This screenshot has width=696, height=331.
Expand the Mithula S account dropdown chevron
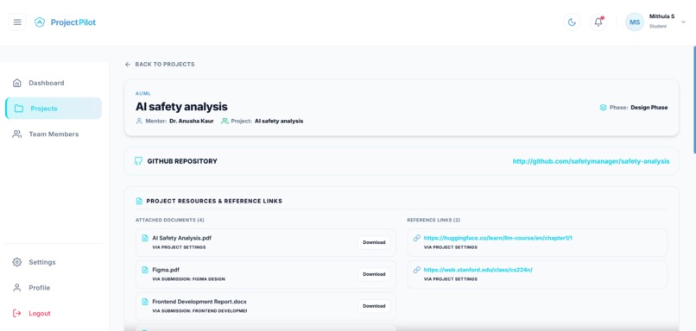pos(683,22)
